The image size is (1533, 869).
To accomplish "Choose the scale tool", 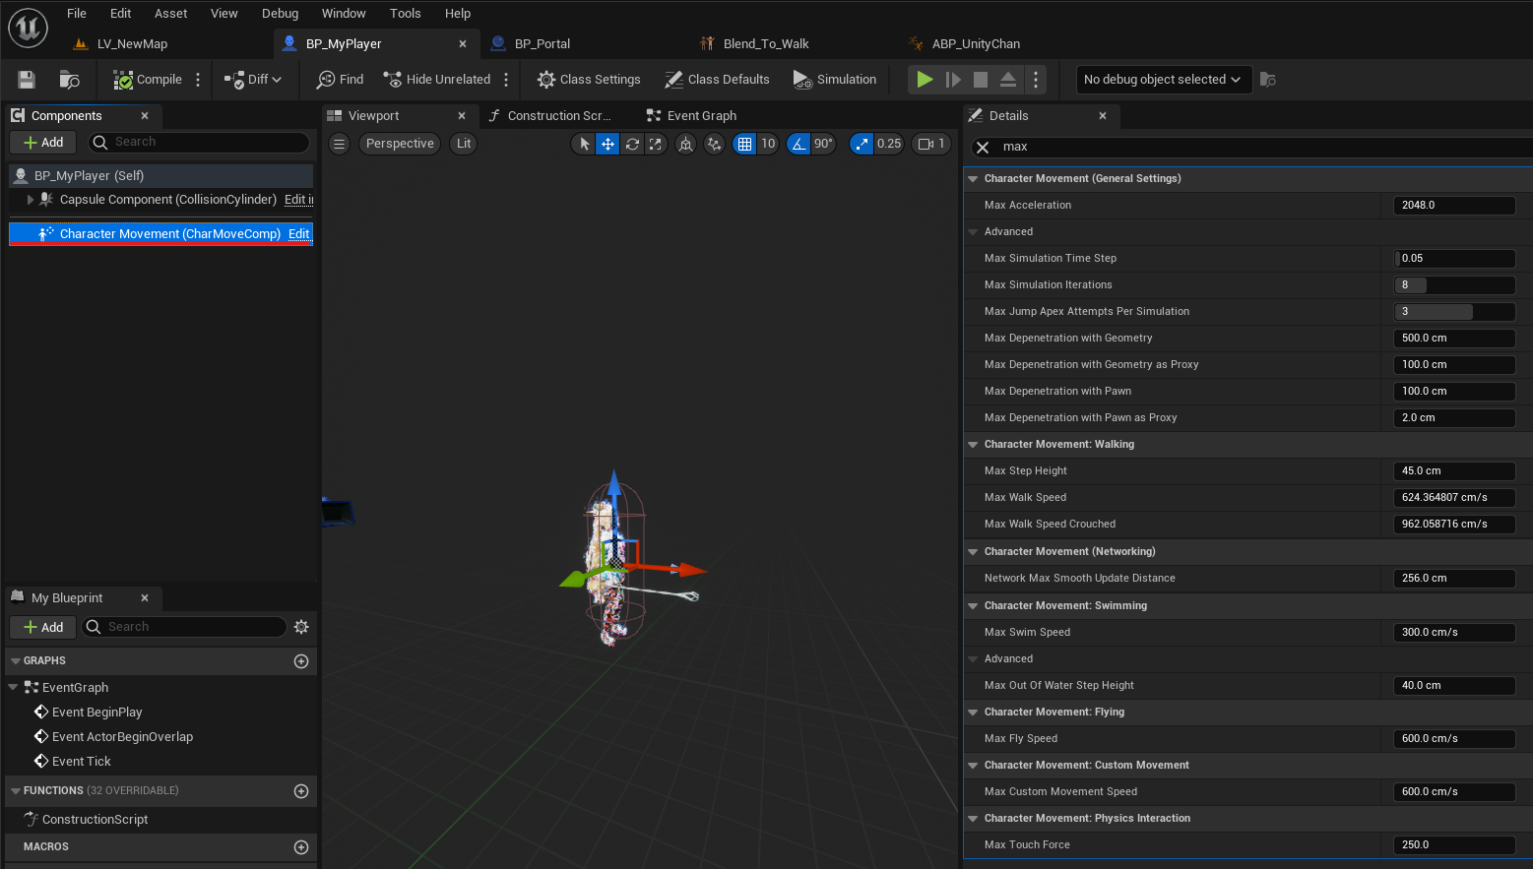I will (x=656, y=144).
